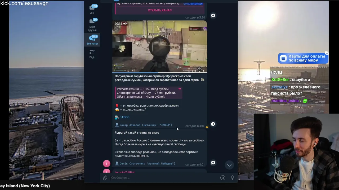339x190 pixels.
Task: Play the xQc Call of Duty video
Action: tap(159, 46)
